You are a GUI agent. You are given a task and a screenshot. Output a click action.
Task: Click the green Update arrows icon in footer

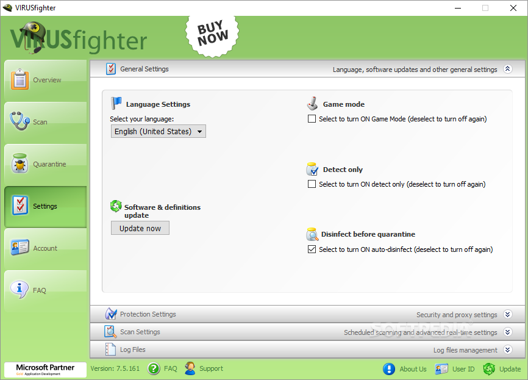pos(489,369)
